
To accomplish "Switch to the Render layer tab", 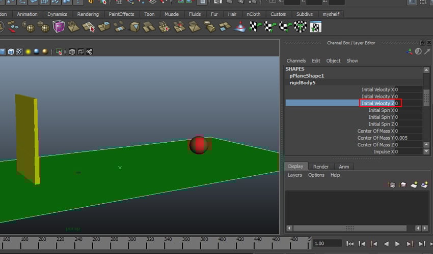I will point(320,166).
